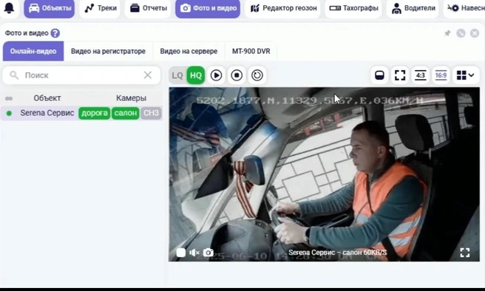
Task: Set 16:9 aspect ratio
Action: coord(441,75)
